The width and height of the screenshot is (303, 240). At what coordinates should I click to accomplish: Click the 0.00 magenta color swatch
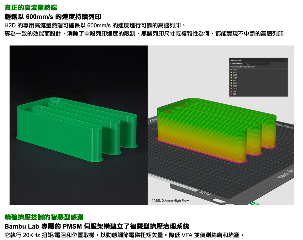pyautogui.click(x=231, y=94)
